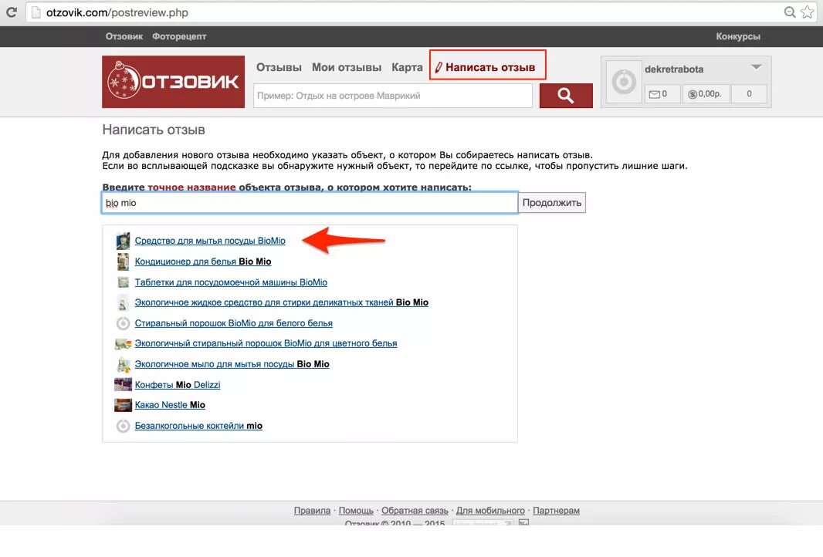Screen dimensions: 823x557
Task: Open Конкурсы in the top bar
Action: (x=738, y=37)
